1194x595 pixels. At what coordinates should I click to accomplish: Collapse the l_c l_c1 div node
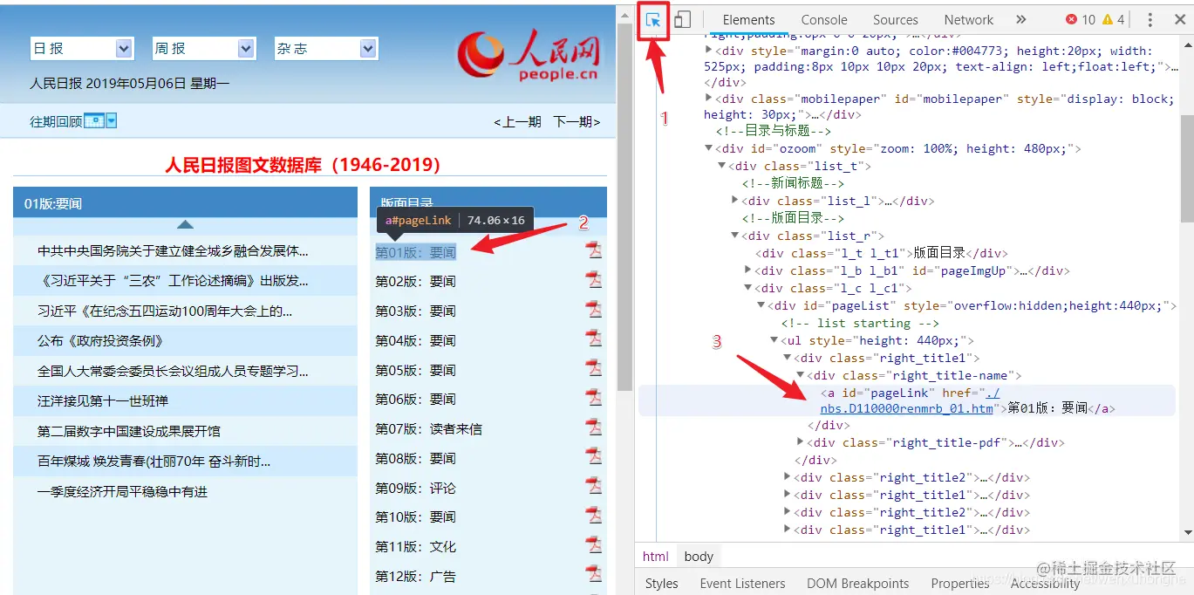[748, 288]
